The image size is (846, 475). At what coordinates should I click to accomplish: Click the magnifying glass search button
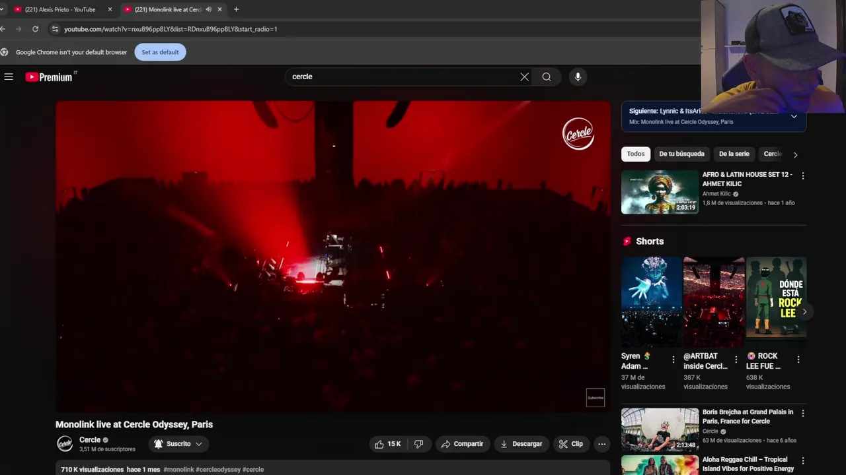tap(547, 77)
